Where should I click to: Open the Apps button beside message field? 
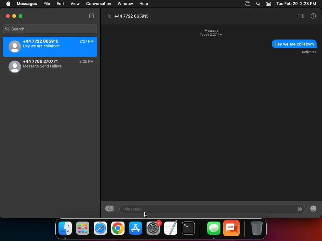[x=110, y=209]
